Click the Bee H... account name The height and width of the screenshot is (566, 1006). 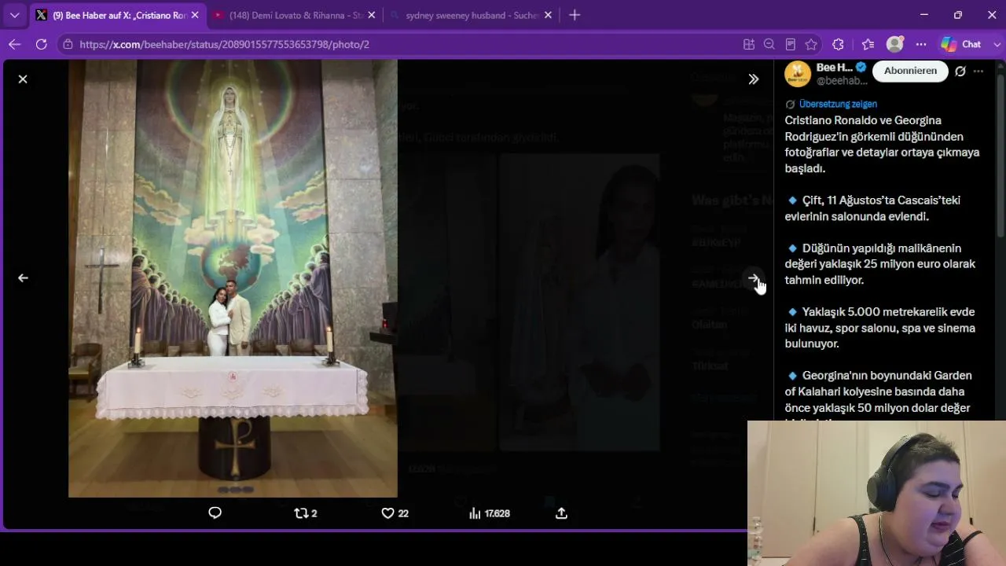coord(834,68)
